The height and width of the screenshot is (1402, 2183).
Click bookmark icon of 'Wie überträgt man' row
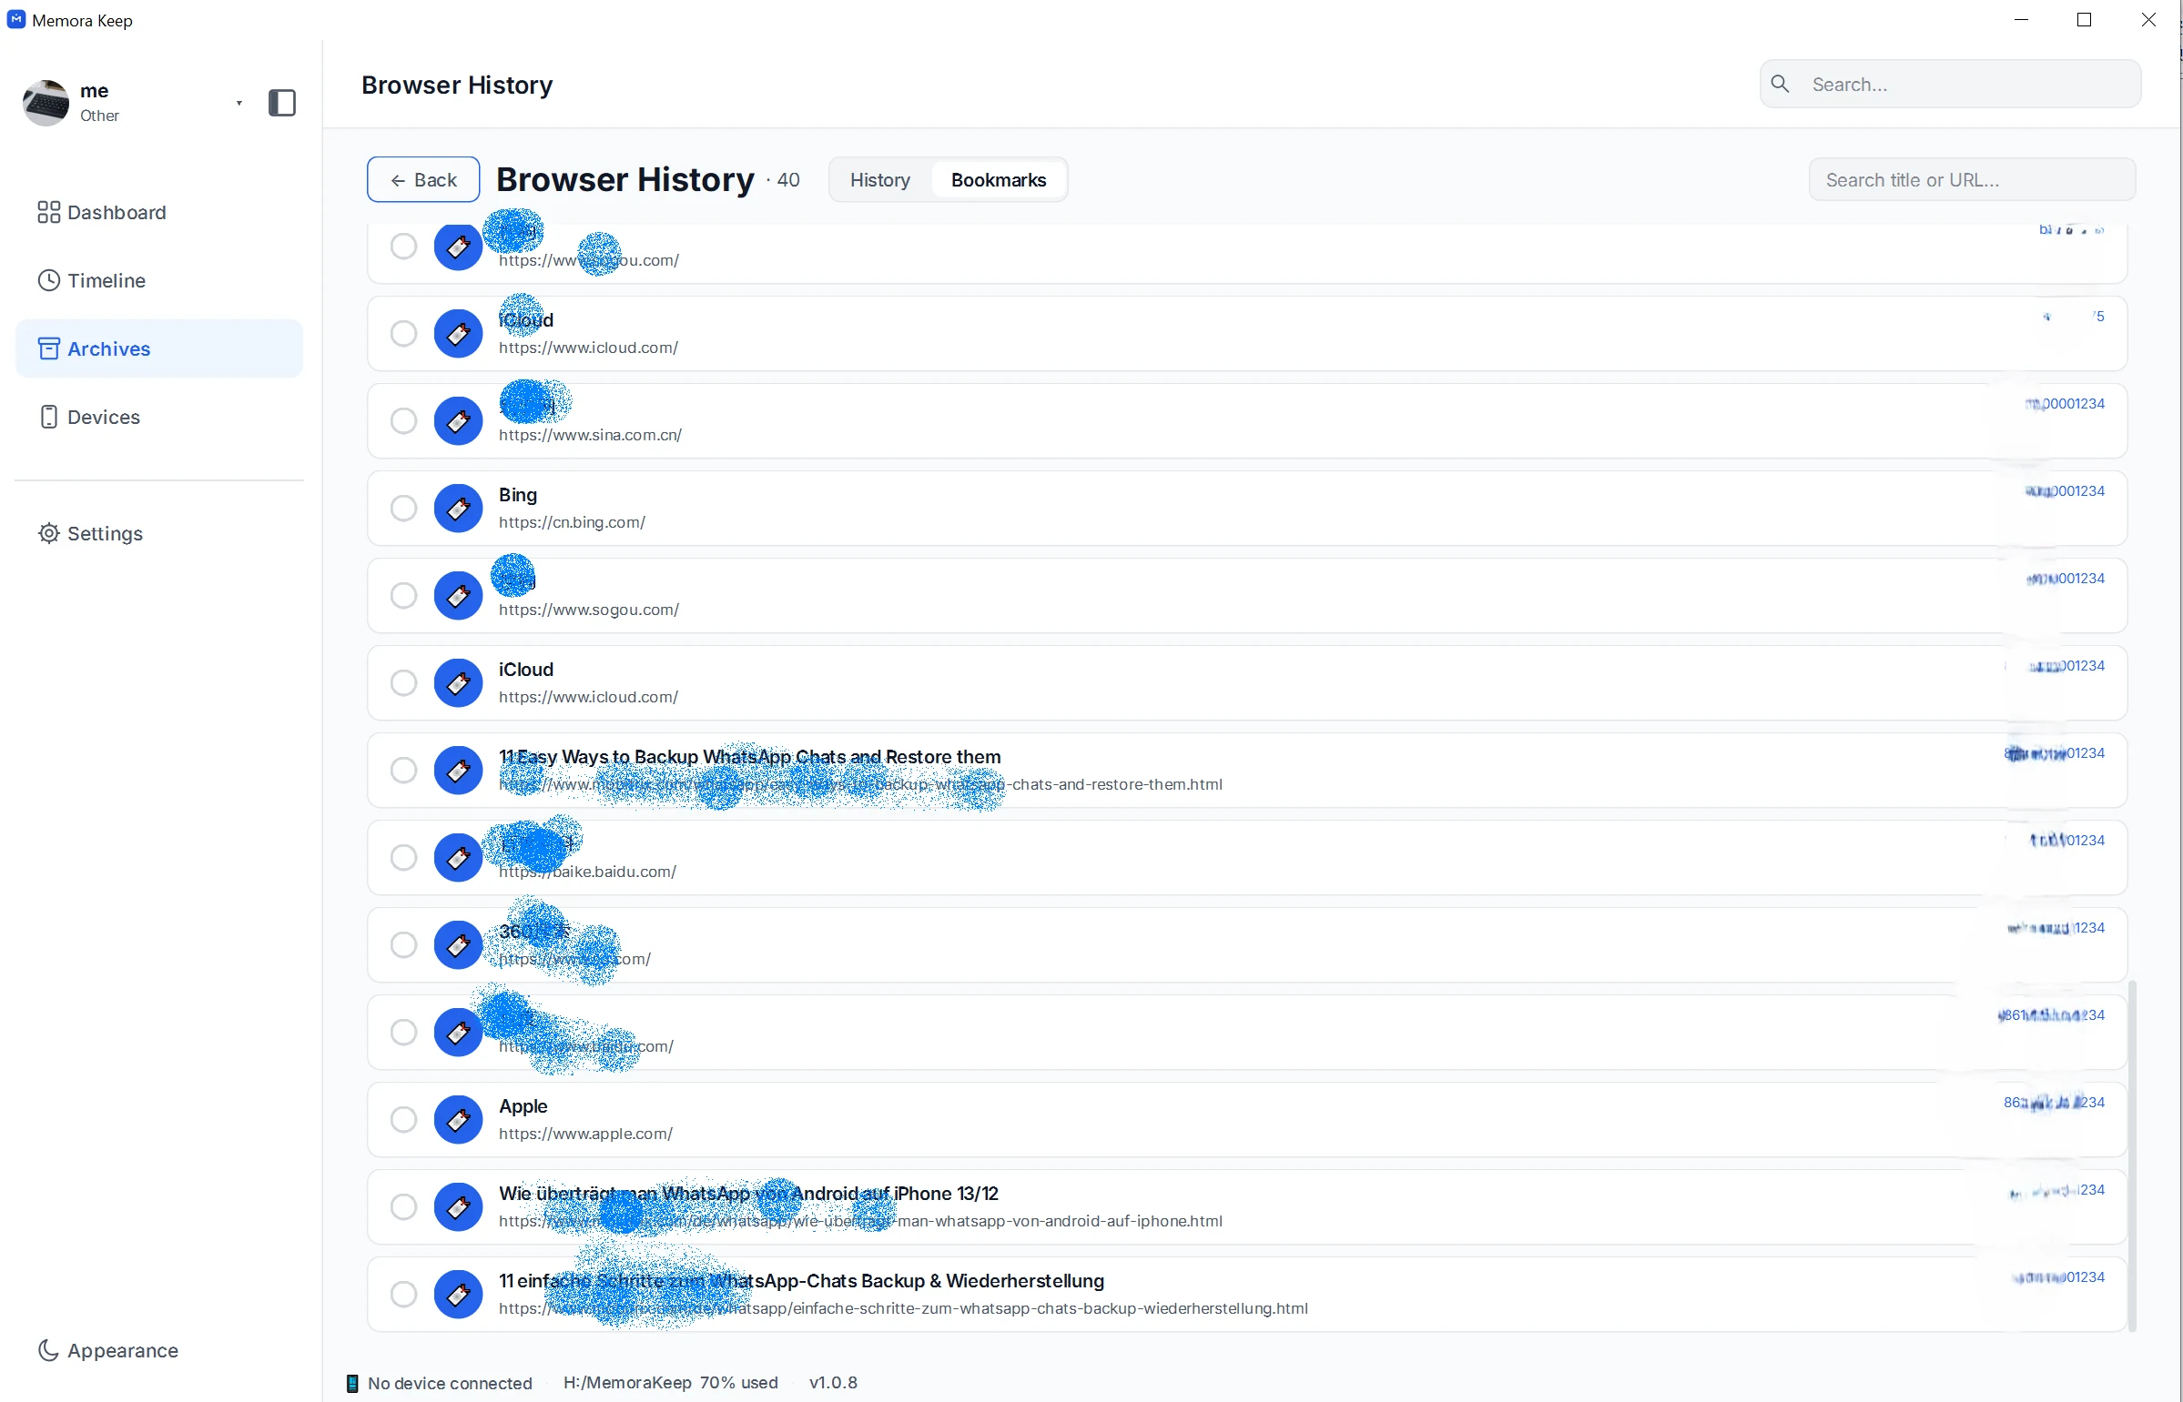(x=458, y=1207)
